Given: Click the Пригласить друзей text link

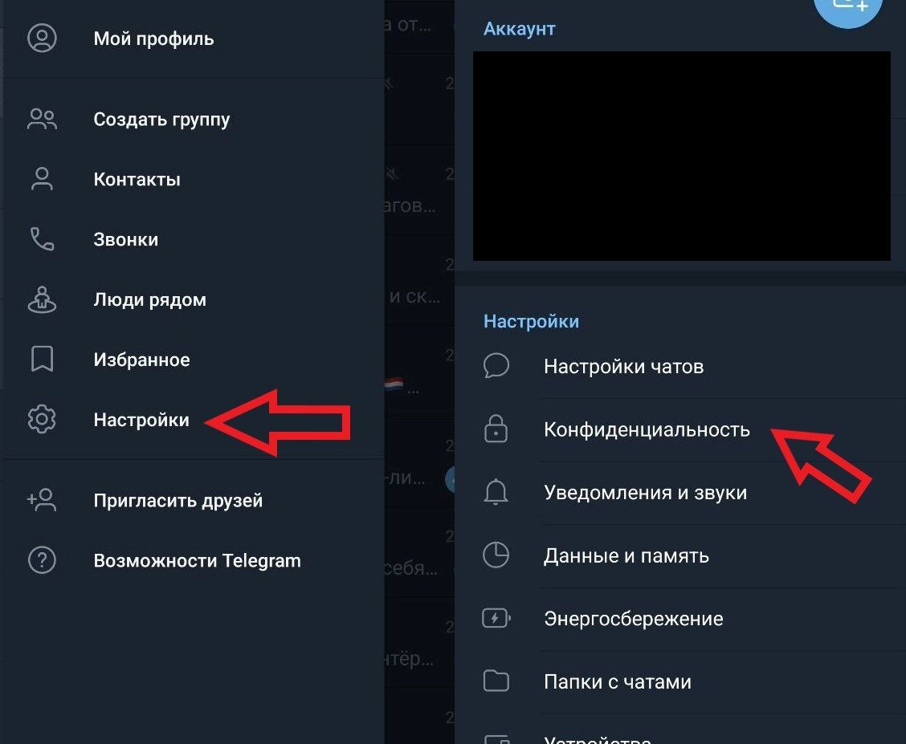Looking at the screenshot, I should pyautogui.click(x=178, y=501).
